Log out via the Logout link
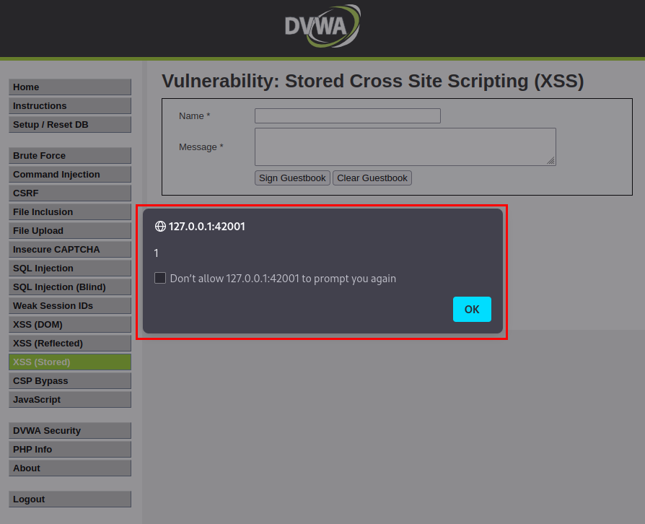The width and height of the screenshot is (645, 524). pyautogui.click(x=70, y=499)
